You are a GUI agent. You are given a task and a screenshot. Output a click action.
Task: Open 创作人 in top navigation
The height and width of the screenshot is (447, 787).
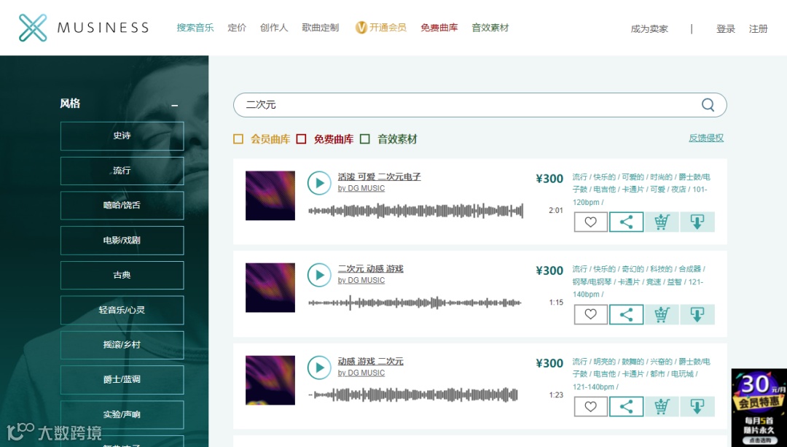[x=274, y=28]
